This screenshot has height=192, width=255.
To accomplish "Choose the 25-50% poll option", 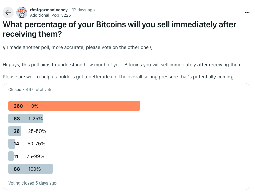I will (x=37, y=131).
